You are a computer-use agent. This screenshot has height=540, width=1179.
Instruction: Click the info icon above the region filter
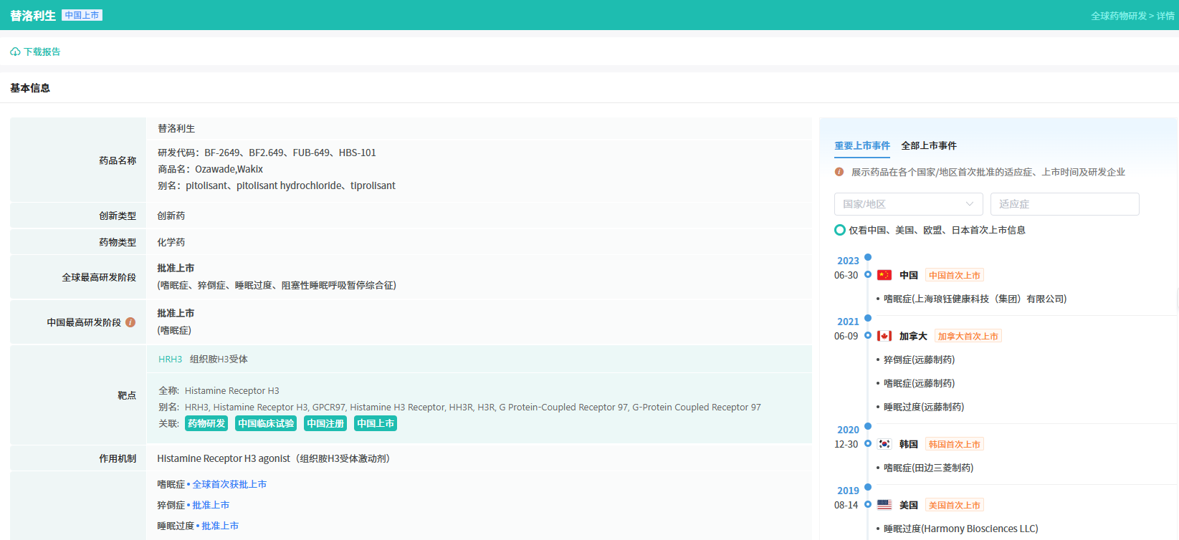coord(839,172)
